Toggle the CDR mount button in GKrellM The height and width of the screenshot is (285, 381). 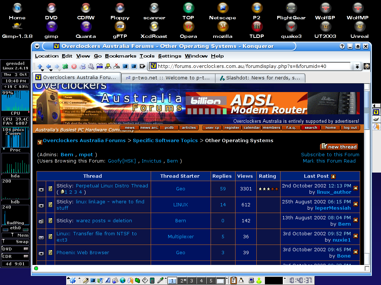click(x=26, y=256)
